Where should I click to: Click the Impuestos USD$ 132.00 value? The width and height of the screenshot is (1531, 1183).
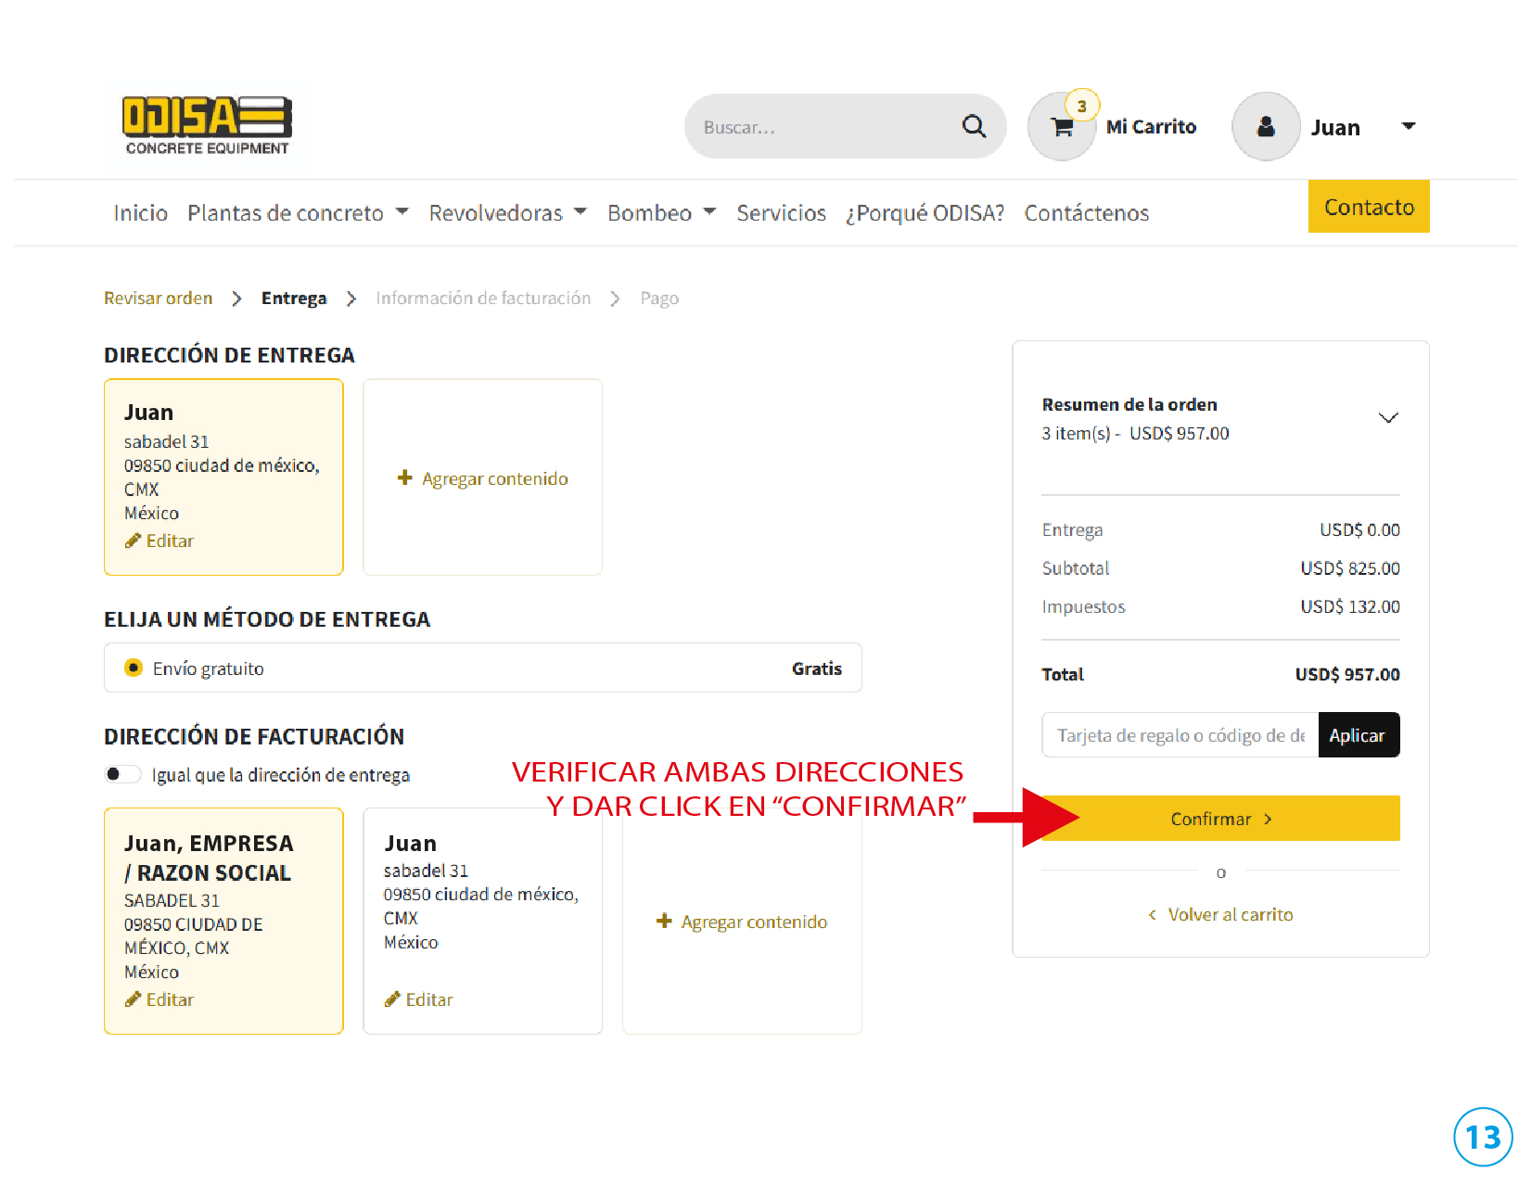click(1350, 606)
